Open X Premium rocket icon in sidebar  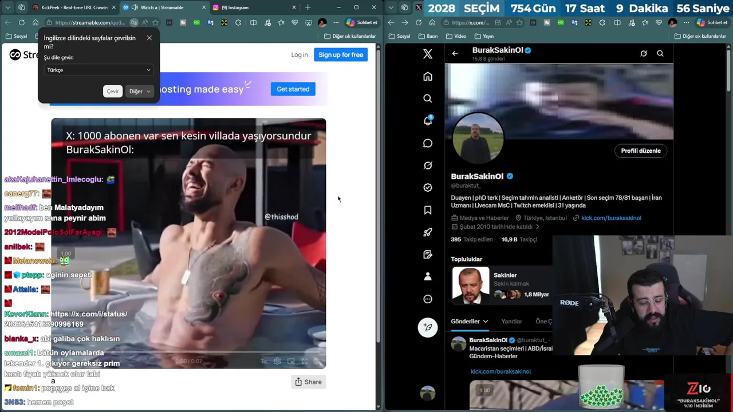tap(428, 232)
